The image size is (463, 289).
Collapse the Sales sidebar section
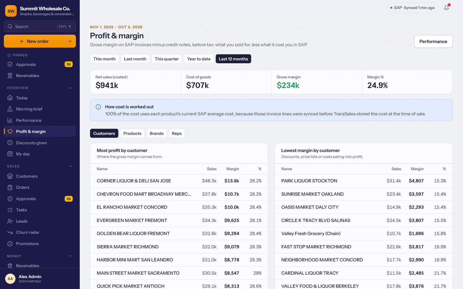tap(70, 166)
